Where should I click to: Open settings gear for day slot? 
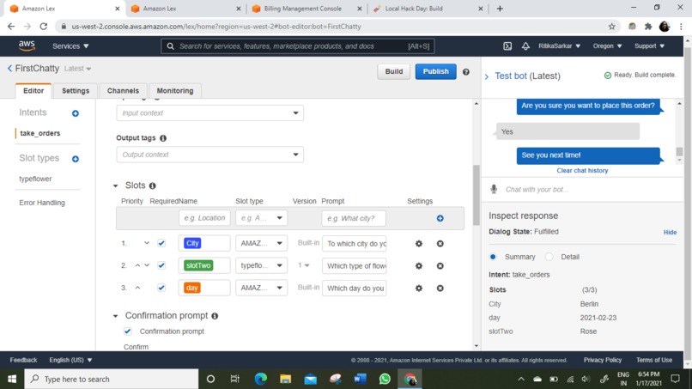[419, 288]
